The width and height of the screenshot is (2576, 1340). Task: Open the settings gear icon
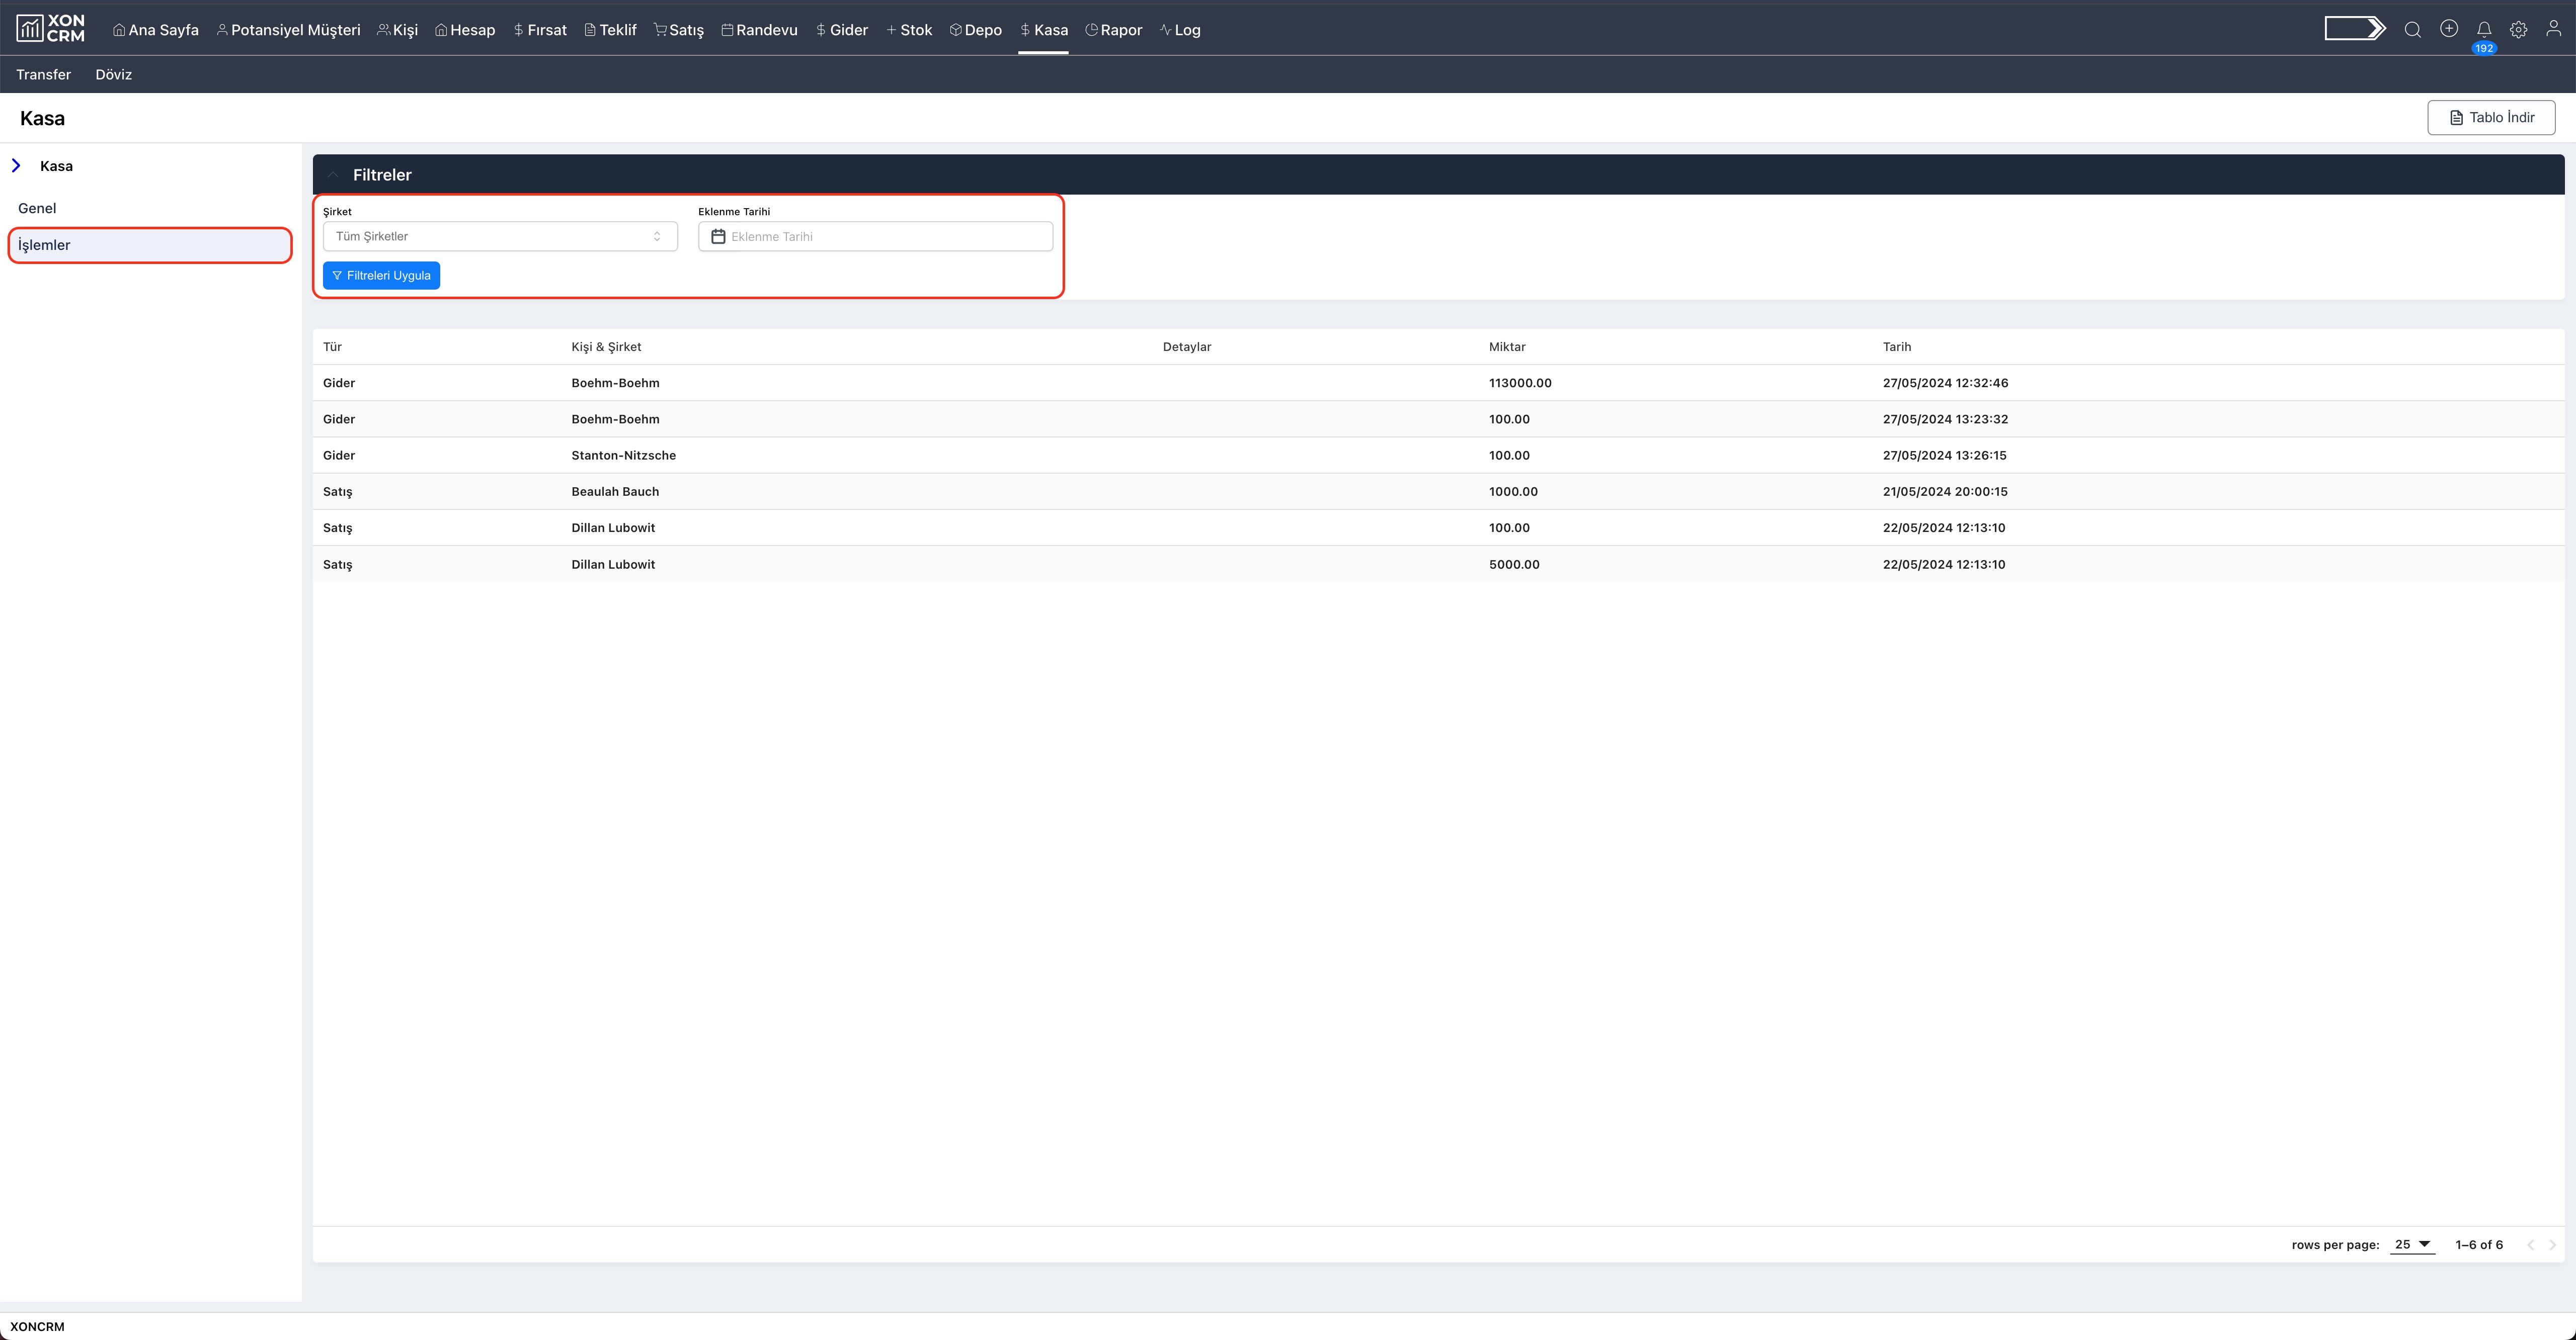(2518, 30)
